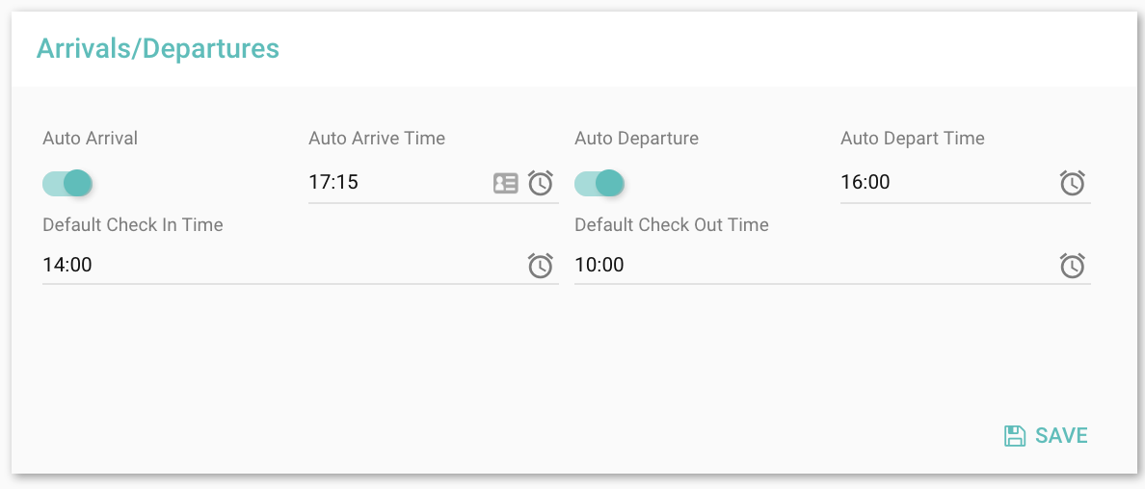Toggle the Auto Arrival switch

pos(67,183)
